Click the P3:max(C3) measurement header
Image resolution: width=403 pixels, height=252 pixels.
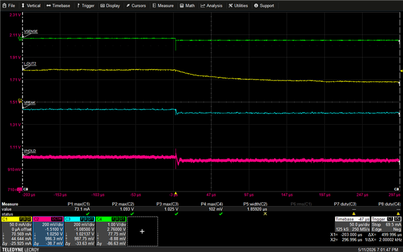[167, 204]
